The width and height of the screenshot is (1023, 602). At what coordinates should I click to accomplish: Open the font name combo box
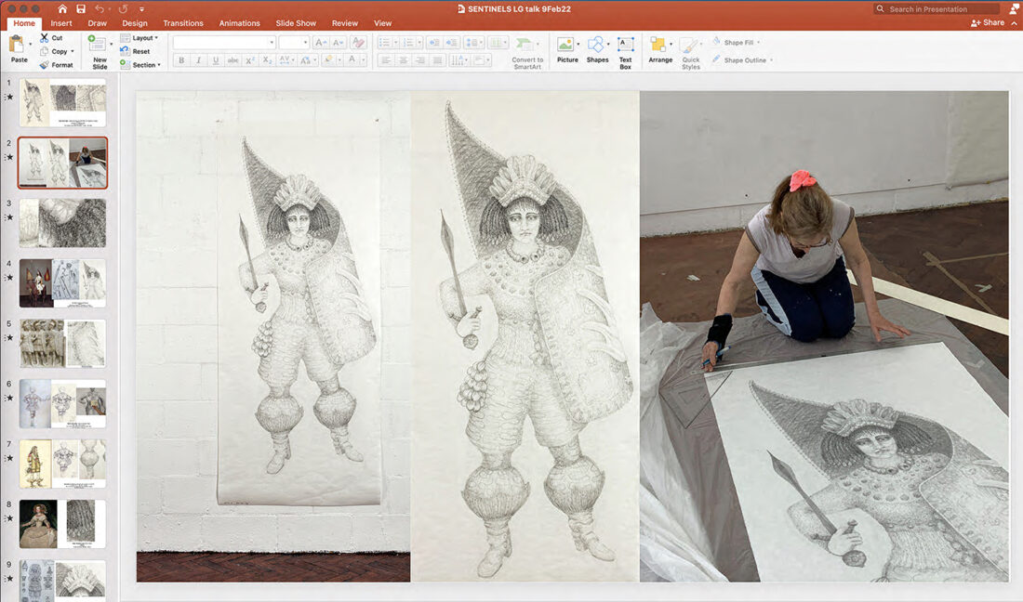(x=224, y=42)
